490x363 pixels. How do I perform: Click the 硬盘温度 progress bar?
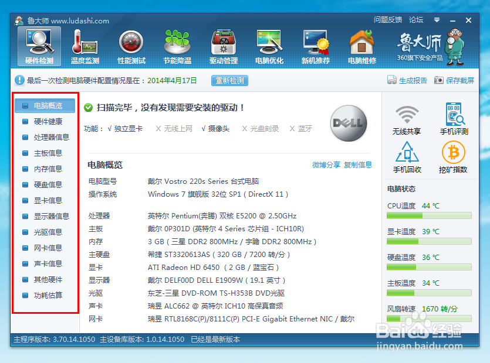[x=429, y=267]
